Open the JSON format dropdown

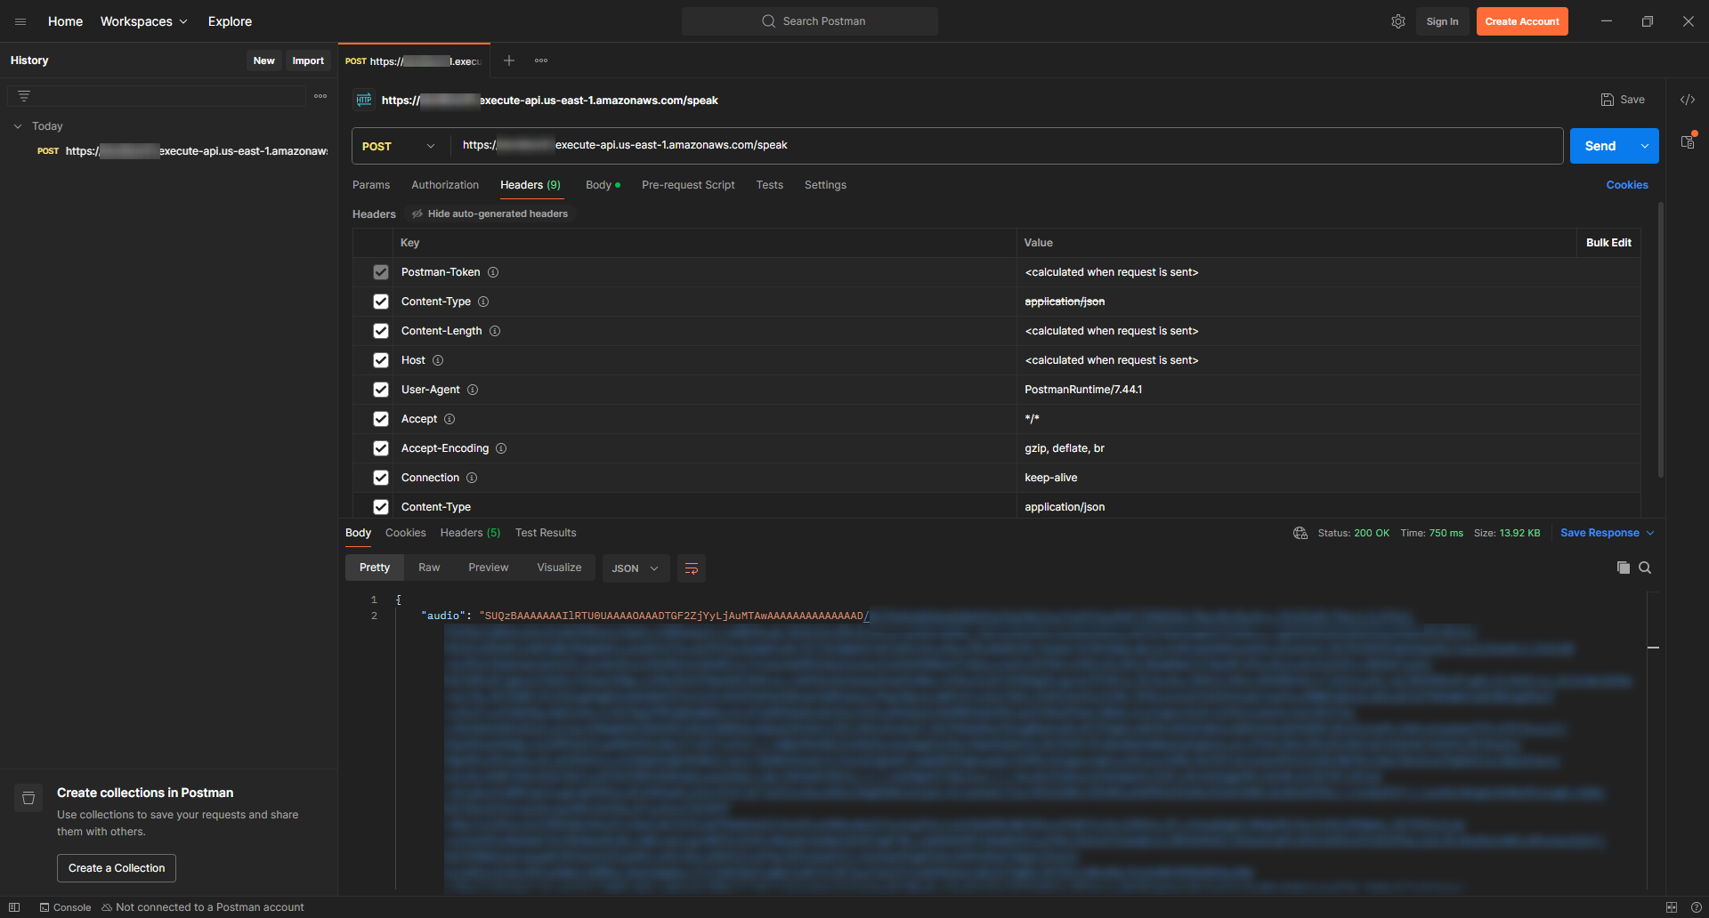pyautogui.click(x=635, y=568)
